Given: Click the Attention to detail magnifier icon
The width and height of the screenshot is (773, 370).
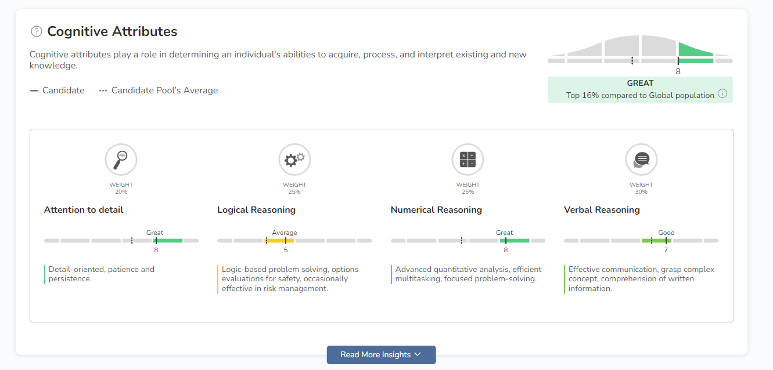Looking at the screenshot, I should click(x=121, y=159).
